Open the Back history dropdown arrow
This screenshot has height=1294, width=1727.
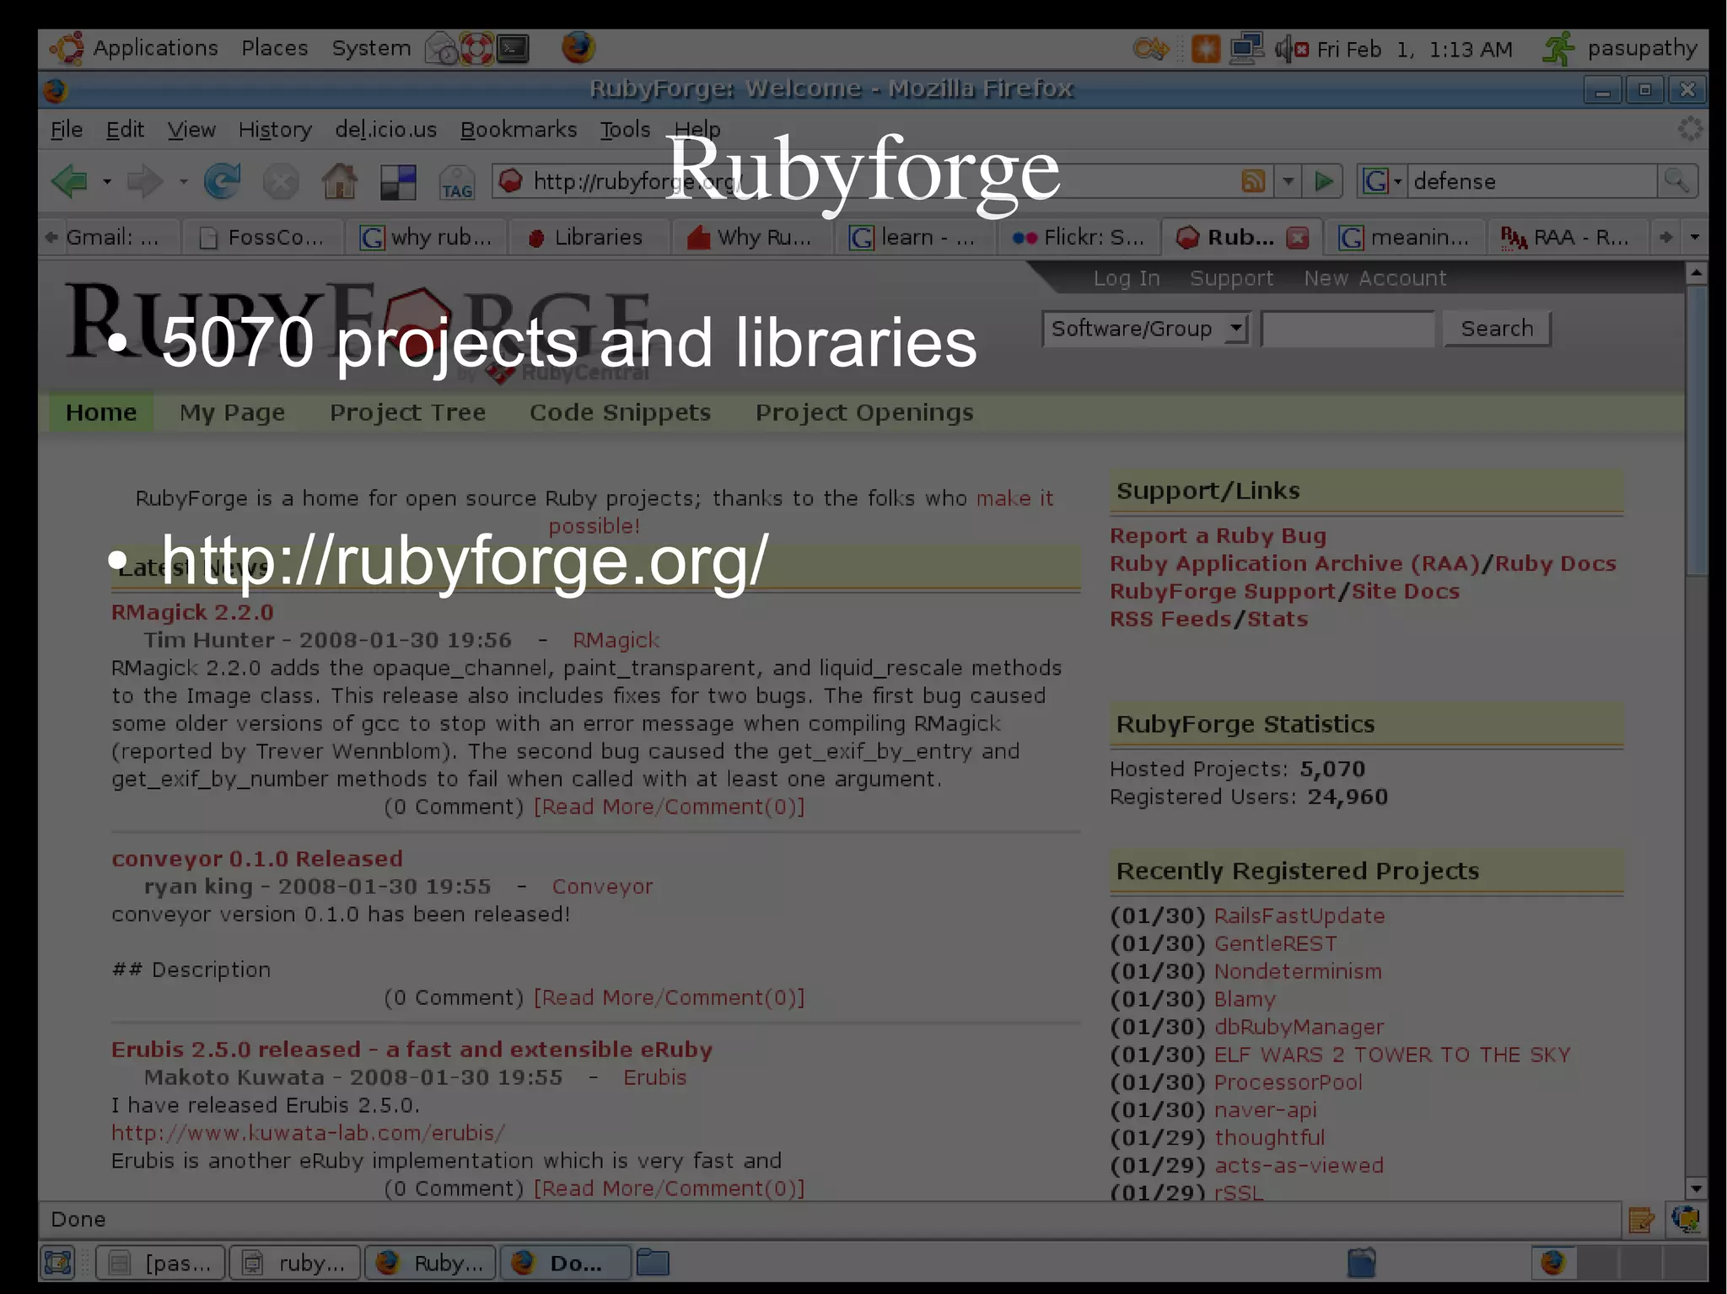(x=106, y=181)
